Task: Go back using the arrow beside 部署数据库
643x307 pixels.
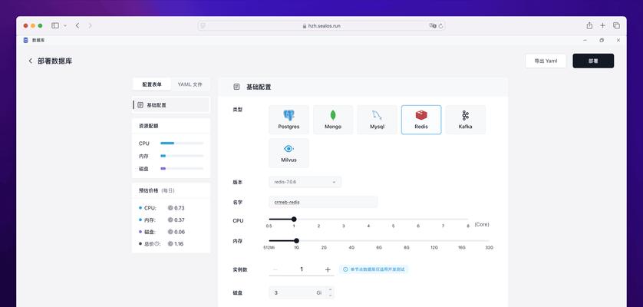Action: pos(31,61)
